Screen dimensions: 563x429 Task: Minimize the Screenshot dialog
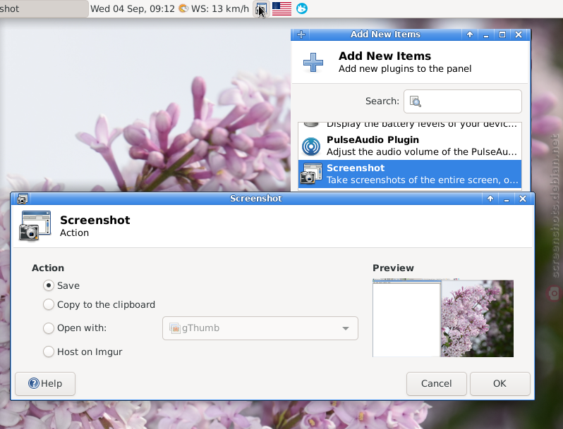pyautogui.click(x=507, y=199)
